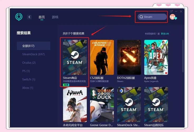Open the Naraka cover thumbnail
Viewport: 194px width, 132px height.
pos(75,105)
